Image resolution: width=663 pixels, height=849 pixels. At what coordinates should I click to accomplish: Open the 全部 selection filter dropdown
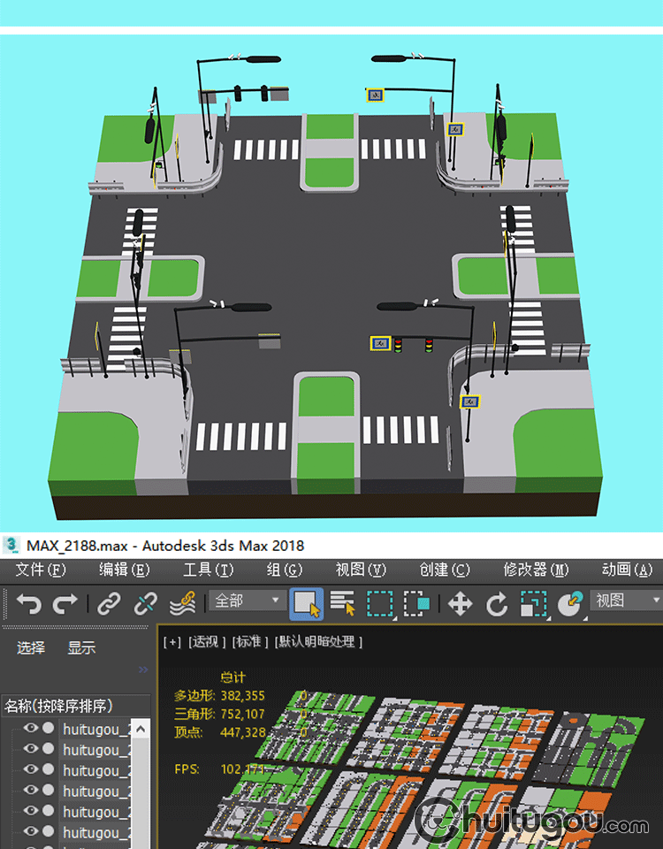(x=248, y=601)
